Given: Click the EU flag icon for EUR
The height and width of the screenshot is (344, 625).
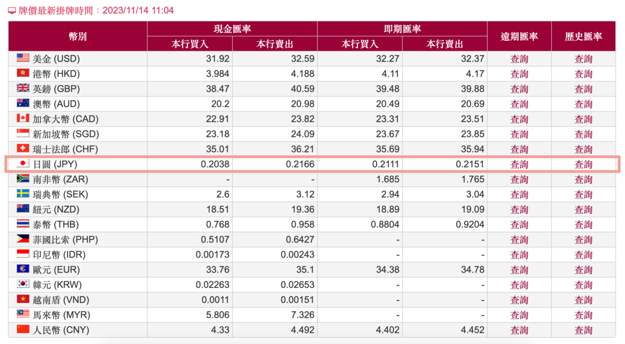Looking at the screenshot, I should 23,269.
